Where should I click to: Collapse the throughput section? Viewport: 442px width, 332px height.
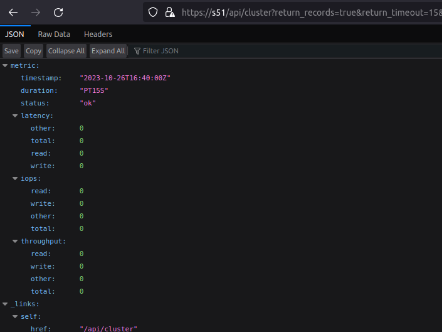(x=15, y=241)
